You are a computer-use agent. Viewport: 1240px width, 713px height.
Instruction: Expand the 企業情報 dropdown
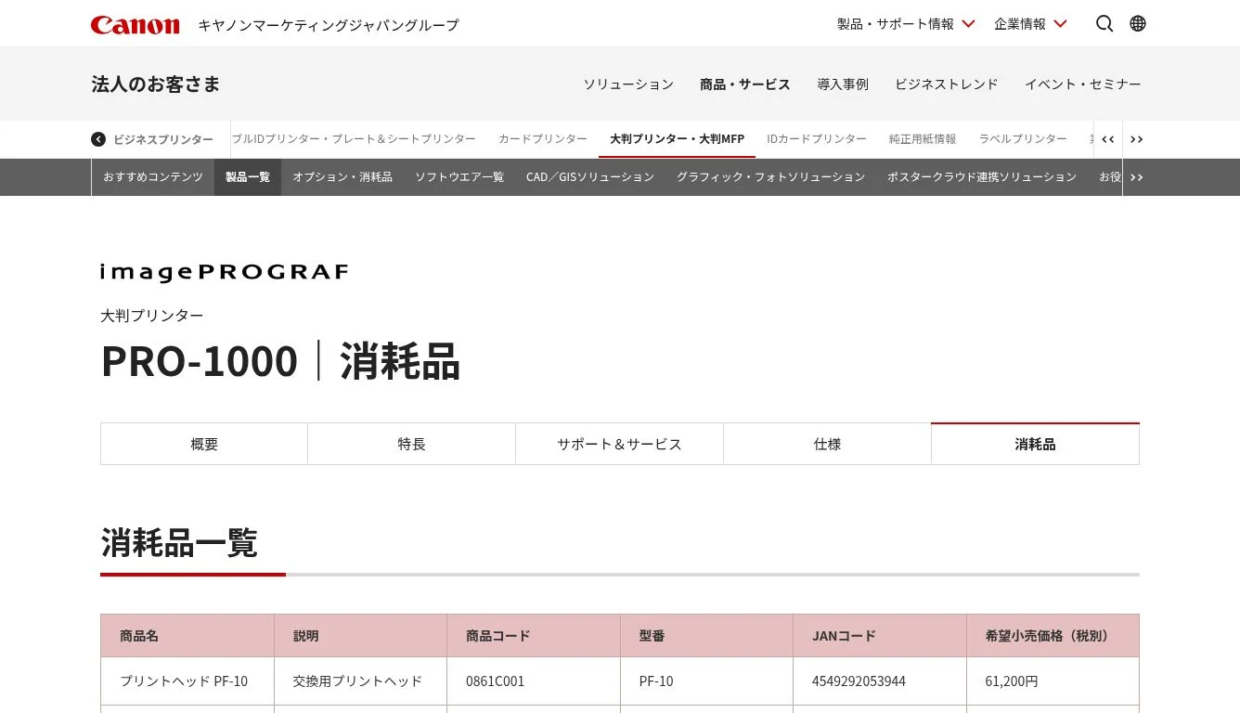pyautogui.click(x=1030, y=24)
